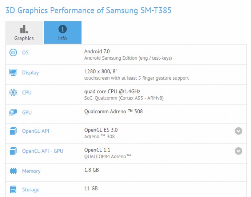Click the Display monitor icon
251x197 pixels.
13,72
